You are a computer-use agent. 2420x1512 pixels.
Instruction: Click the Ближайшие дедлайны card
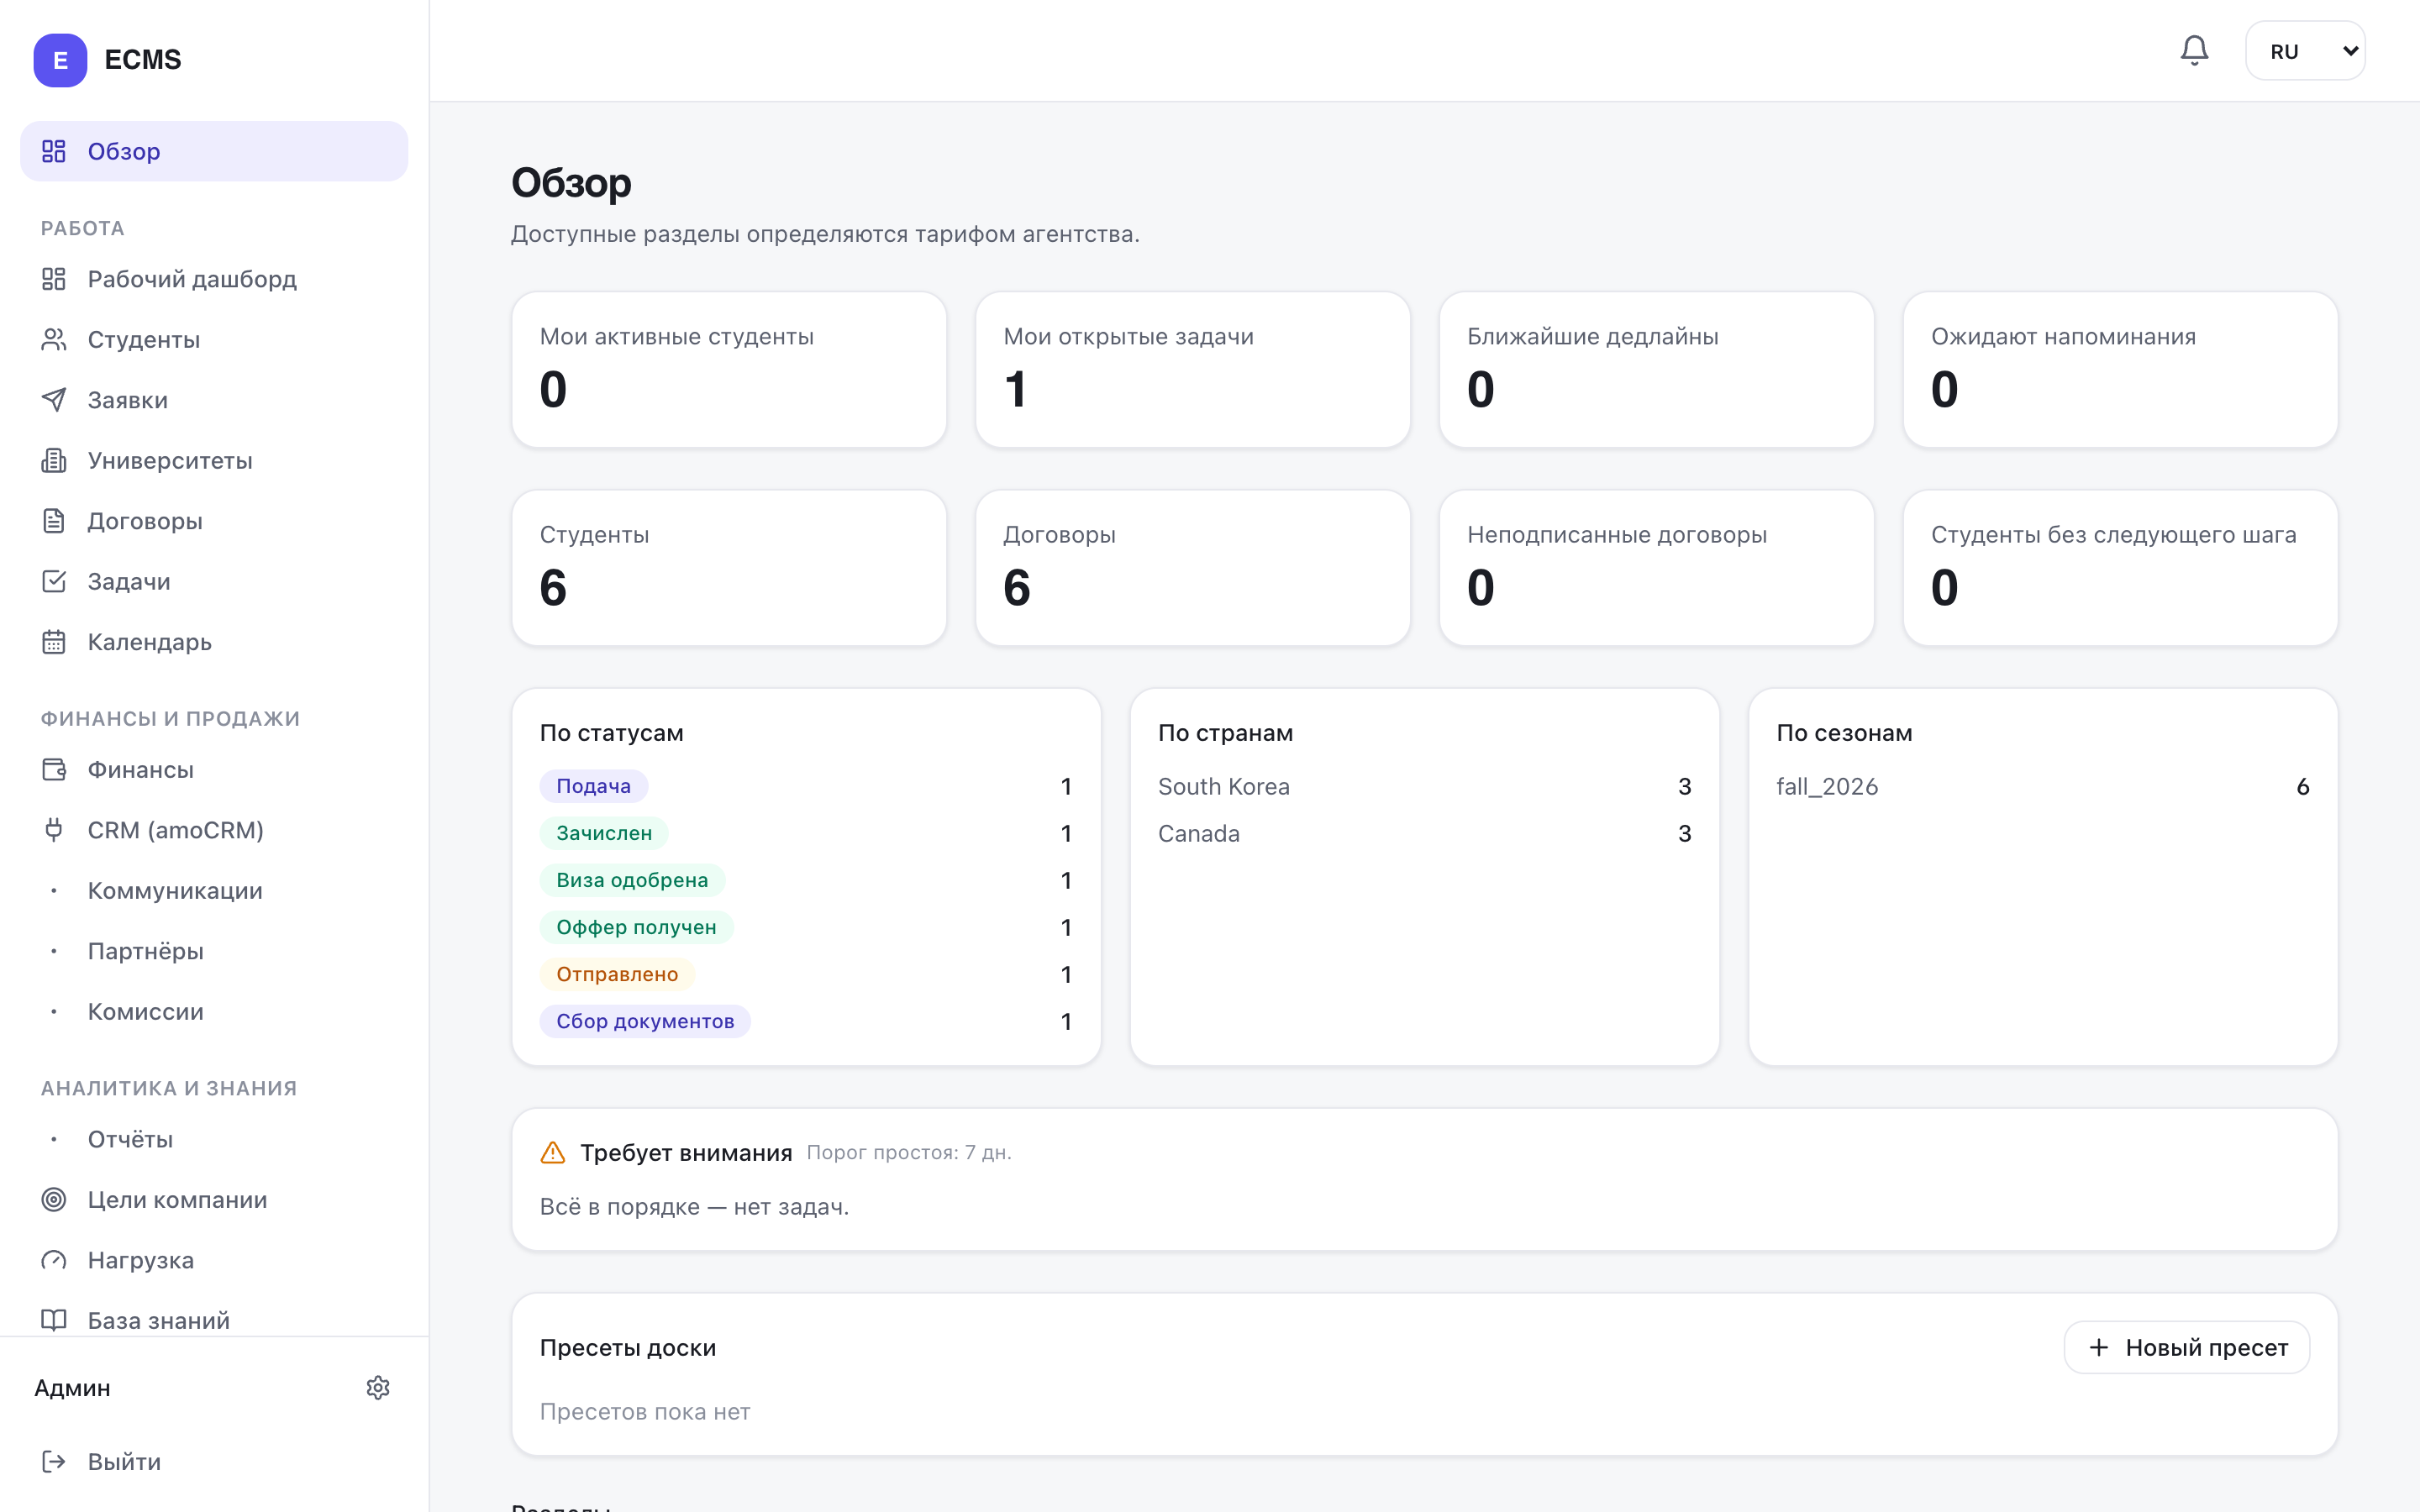pos(1657,370)
